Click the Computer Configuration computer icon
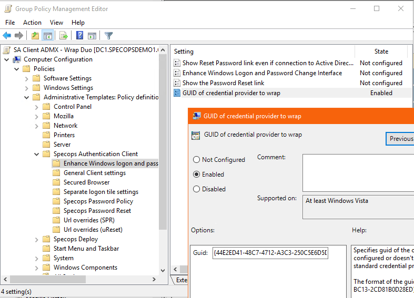The height and width of the screenshot is (298, 414). (17, 59)
